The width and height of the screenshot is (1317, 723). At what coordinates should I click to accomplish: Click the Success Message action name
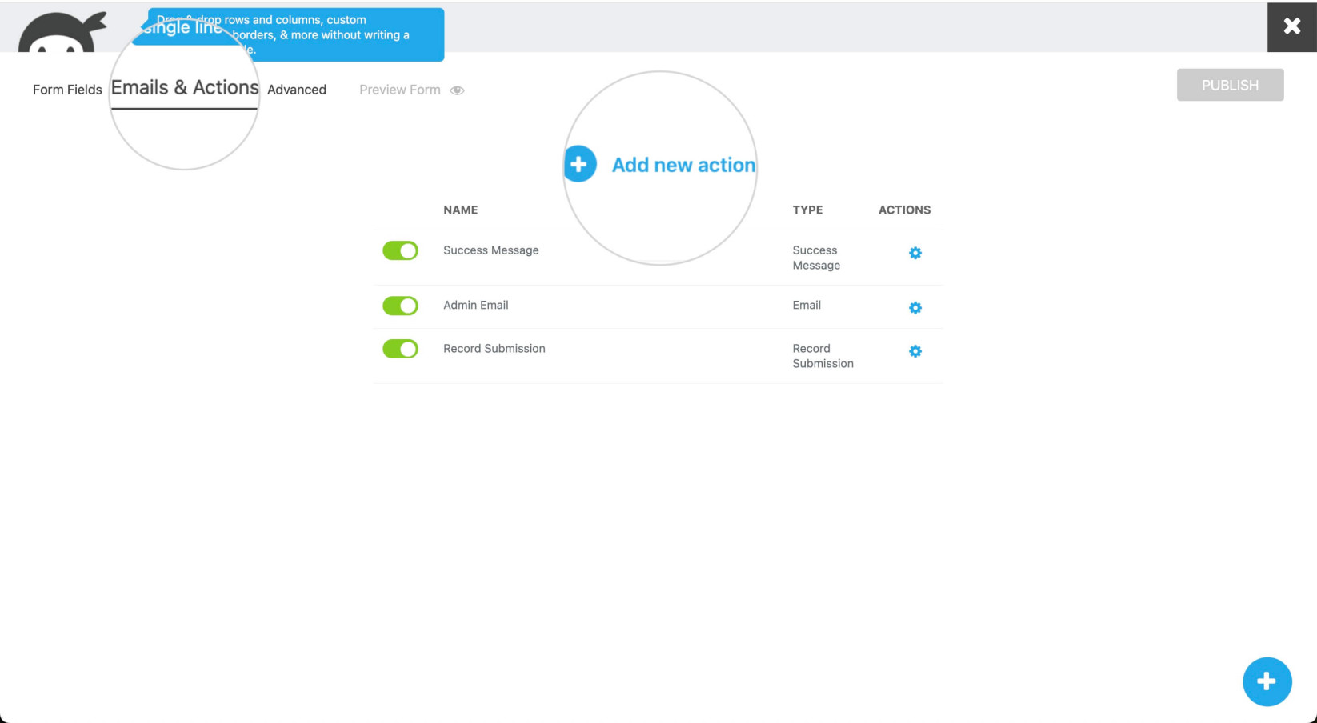click(x=491, y=250)
